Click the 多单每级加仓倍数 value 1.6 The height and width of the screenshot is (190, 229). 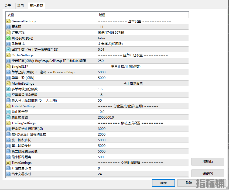pos(121,89)
